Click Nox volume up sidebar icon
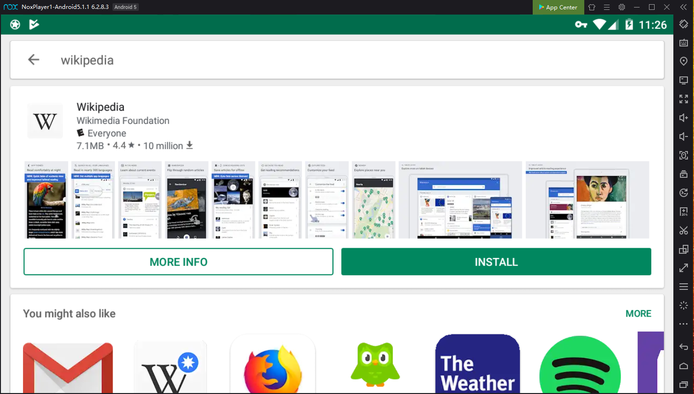 tap(684, 118)
